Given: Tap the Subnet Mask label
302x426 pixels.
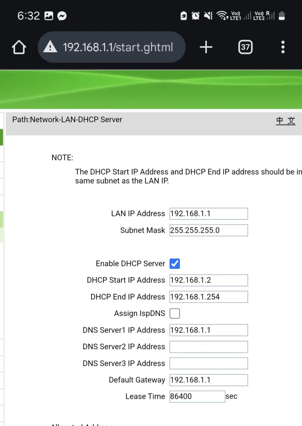Looking at the screenshot, I should (x=142, y=230).
